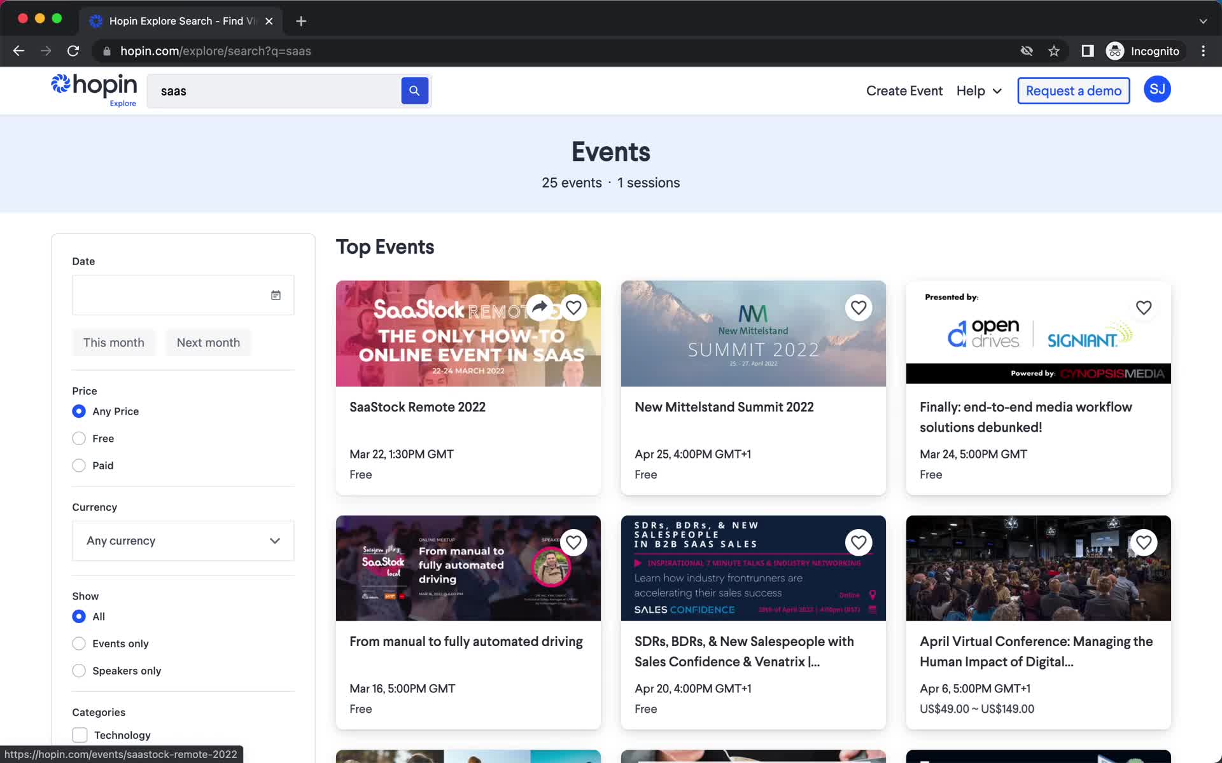Check the Technology category checkbox
1222x763 pixels.
click(80, 735)
